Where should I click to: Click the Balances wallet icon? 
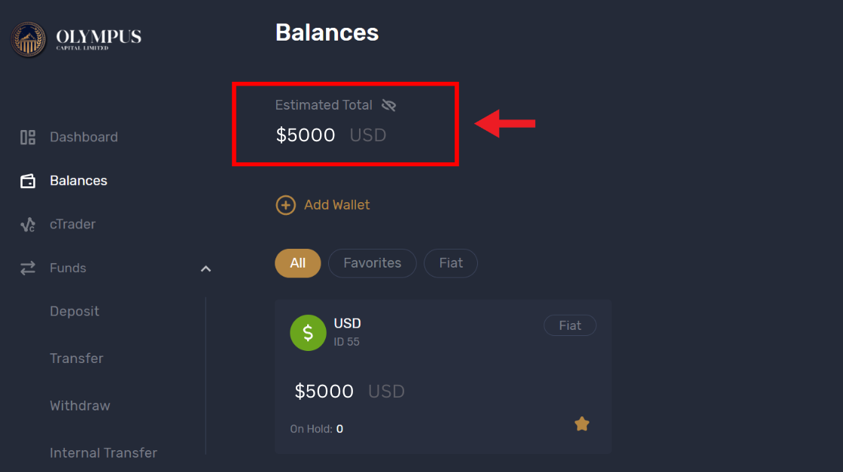pos(28,181)
